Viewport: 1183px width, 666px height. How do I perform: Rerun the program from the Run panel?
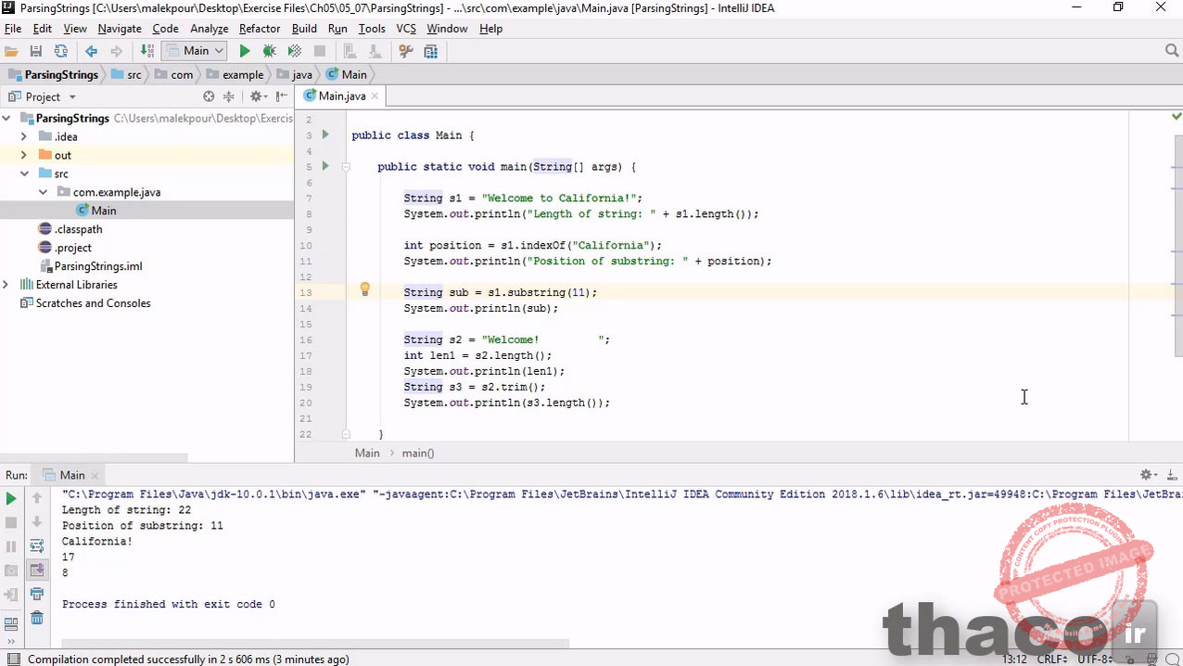[x=11, y=498]
